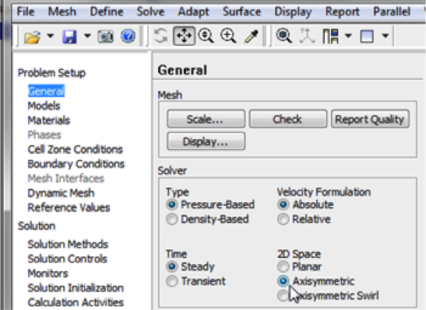Open Cell Zone Conditions
This screenshot has height=310, width=426.
click(76, 150)
